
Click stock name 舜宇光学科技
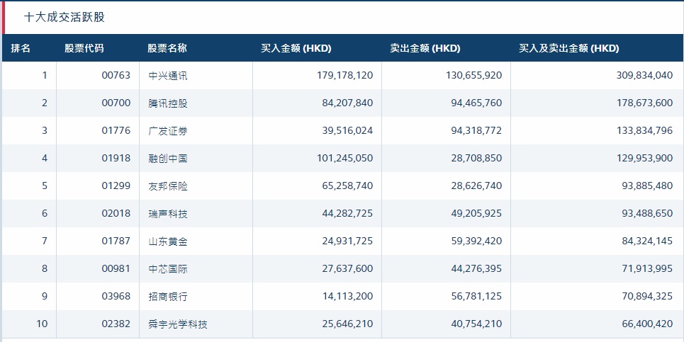pos(178,324)
